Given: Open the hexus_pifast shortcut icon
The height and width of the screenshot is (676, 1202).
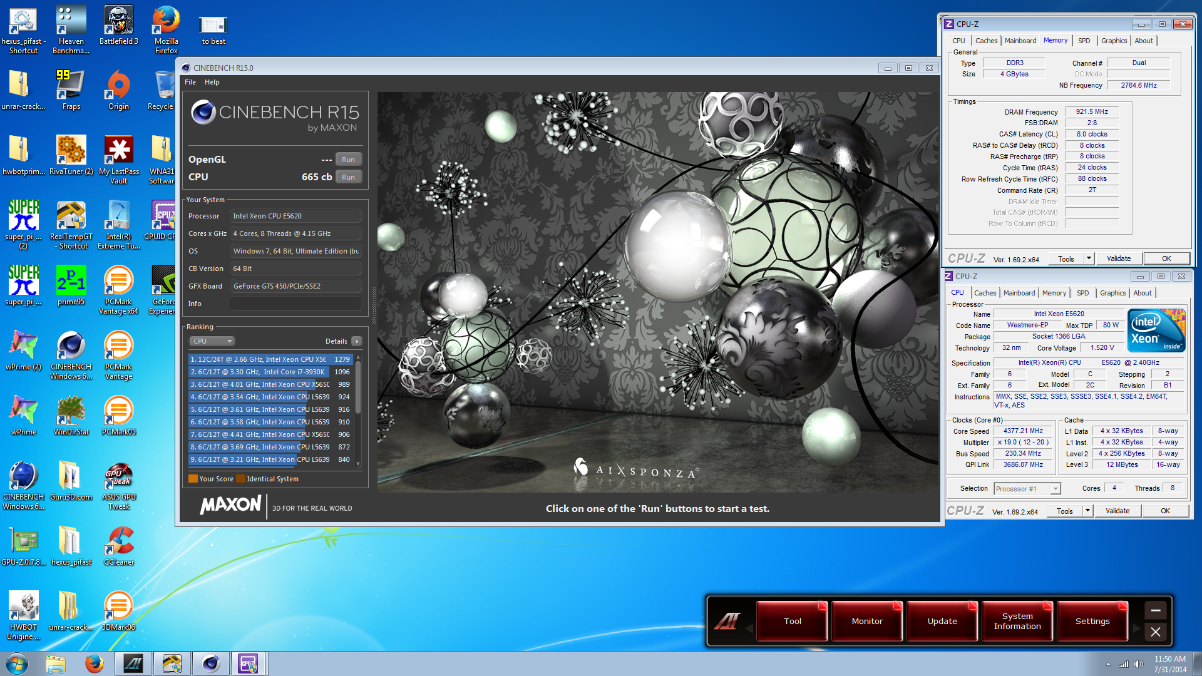Looking at the screenshot, I should tap(23, 29).
